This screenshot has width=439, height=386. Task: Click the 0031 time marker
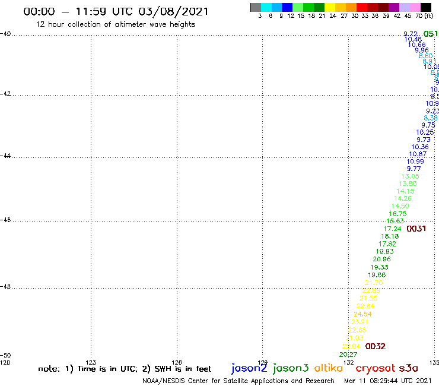point(416,229)
